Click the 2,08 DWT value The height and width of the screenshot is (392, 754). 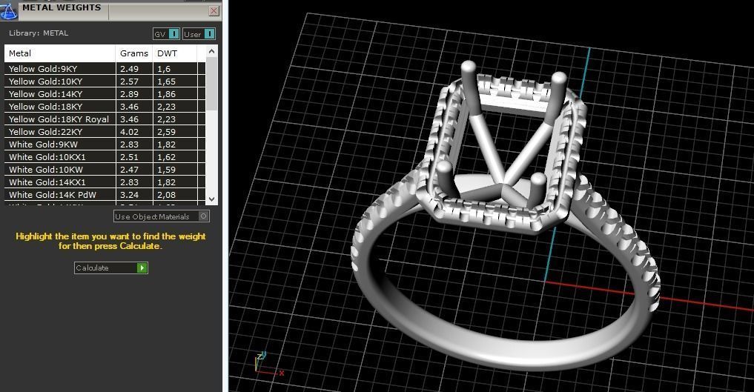(166, 195)
